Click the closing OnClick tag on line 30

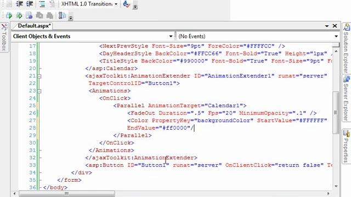point(117,143)
